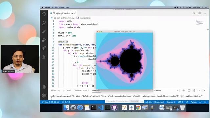Open the Python application menu

47,7
